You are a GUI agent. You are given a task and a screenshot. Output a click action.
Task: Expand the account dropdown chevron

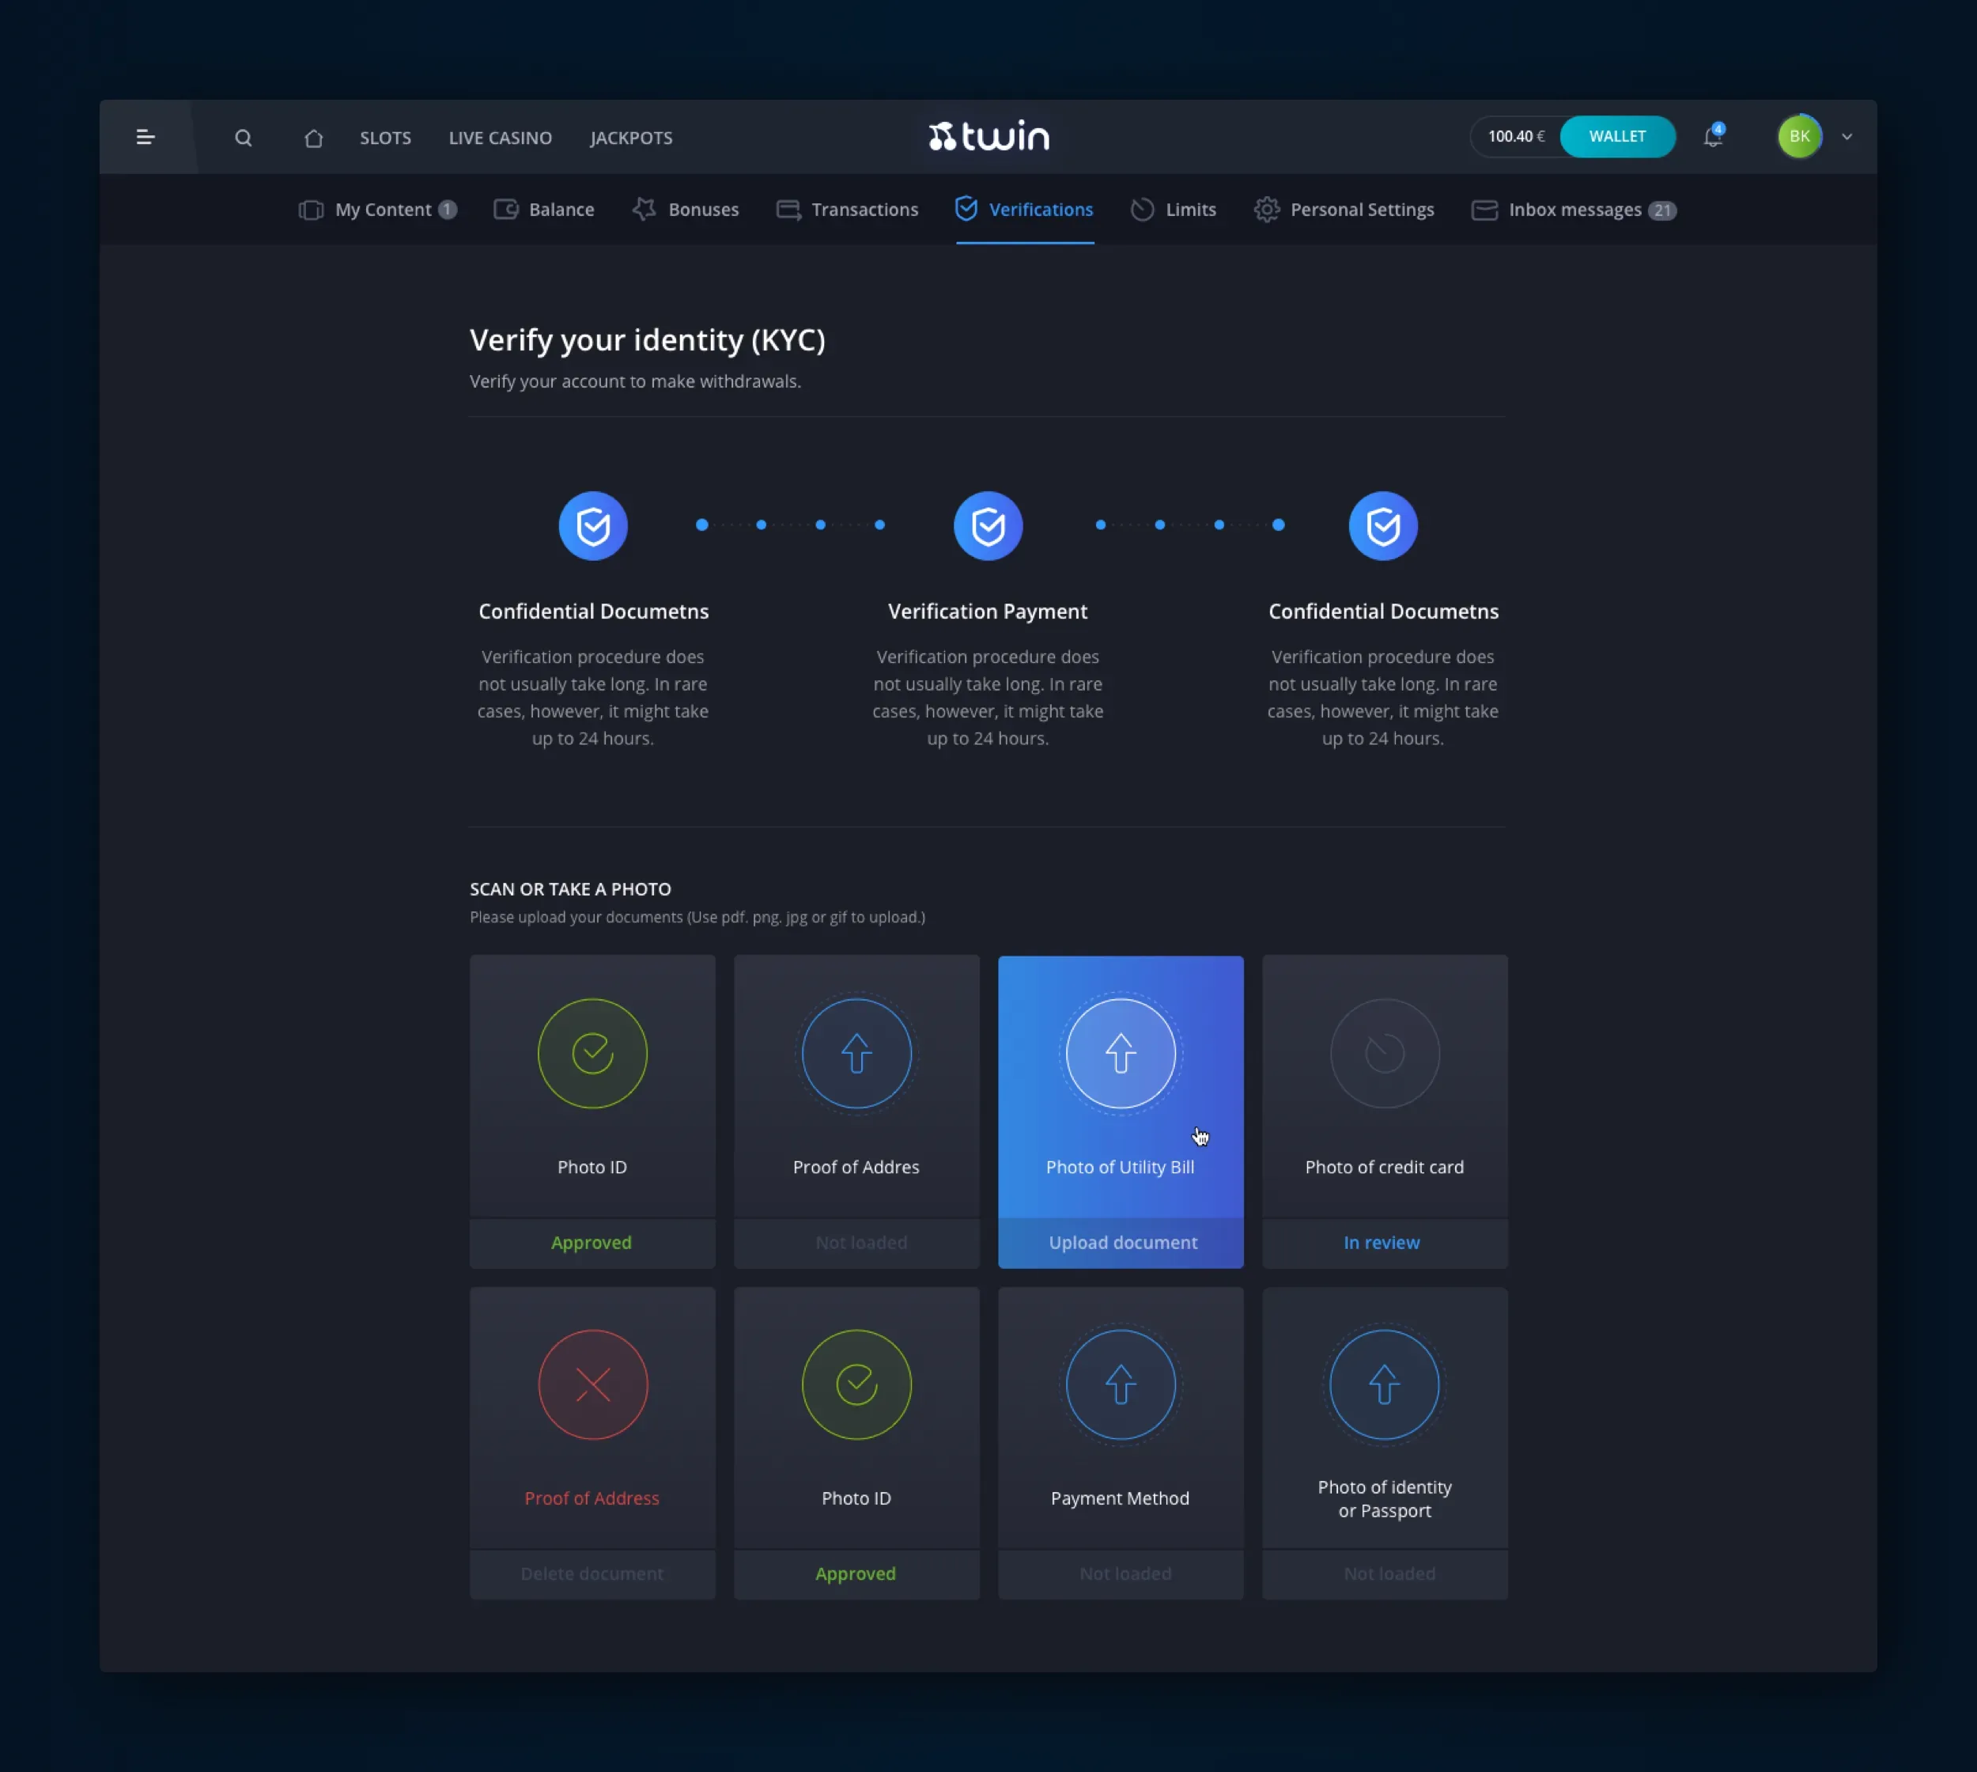[x=1847, y=138]
